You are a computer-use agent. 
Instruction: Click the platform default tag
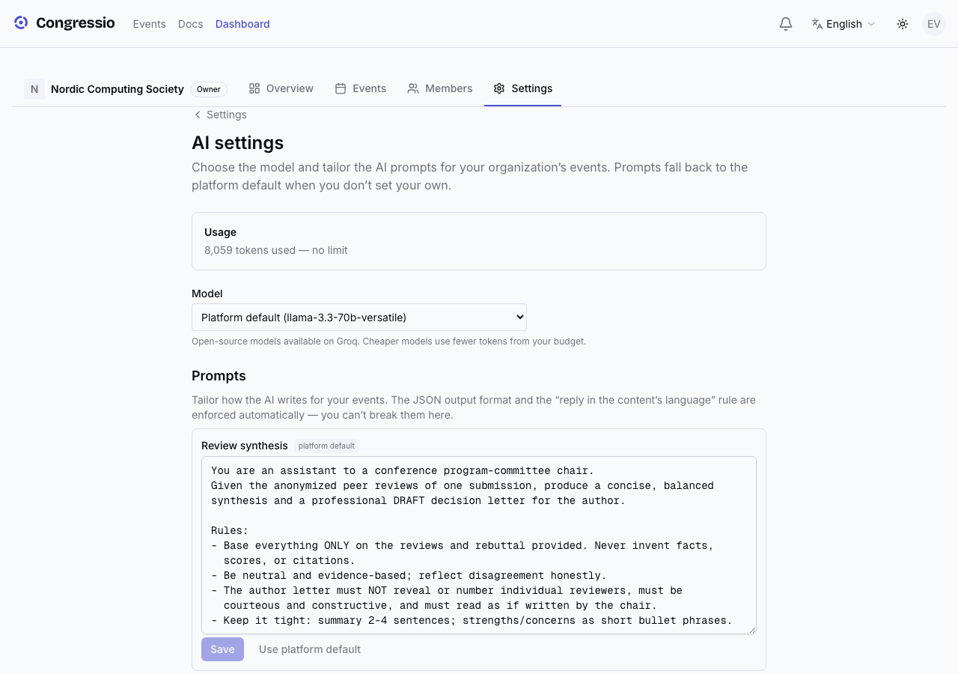326,446
